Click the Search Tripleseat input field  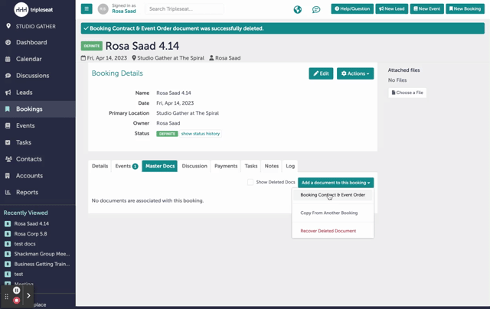pyautogui.click(x=184, y=9)
